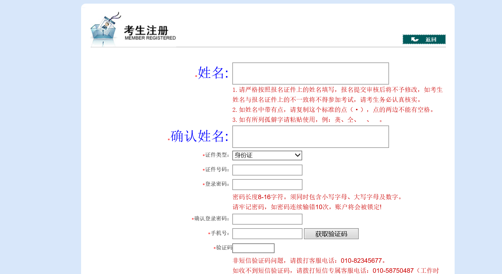
Task: Click the password hint 密码长度8-16字符
Action: [258, 197]
